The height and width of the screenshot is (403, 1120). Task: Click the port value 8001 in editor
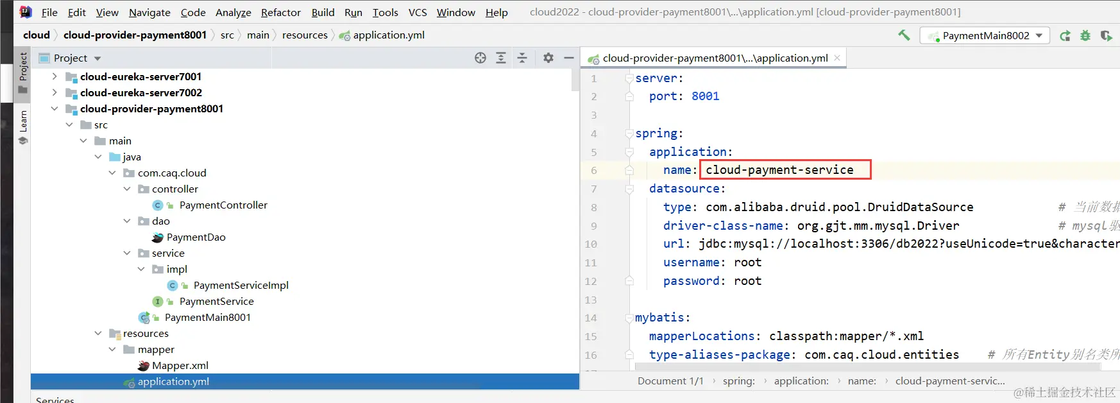click(705, 96)
